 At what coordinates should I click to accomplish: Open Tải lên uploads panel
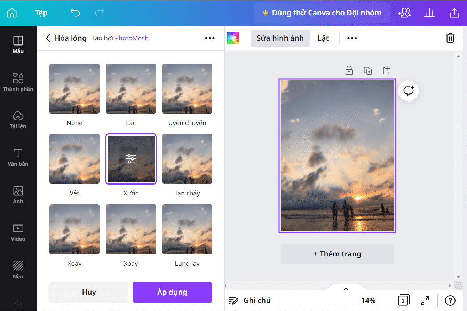(18, 120)
